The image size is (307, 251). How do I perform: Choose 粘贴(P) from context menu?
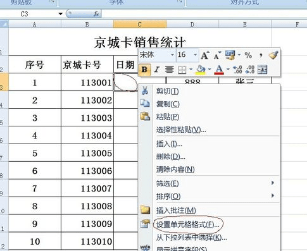point(210,116)
